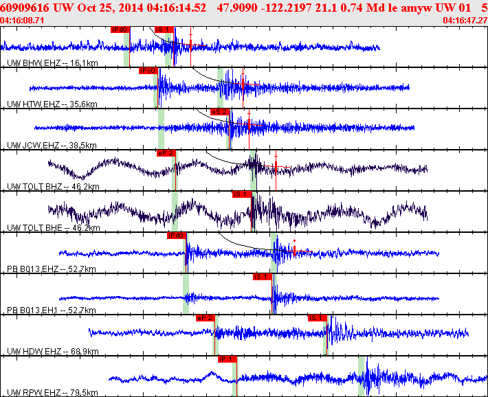
Task: Click the end time 04:16:47.27
Action: (465, 21)
